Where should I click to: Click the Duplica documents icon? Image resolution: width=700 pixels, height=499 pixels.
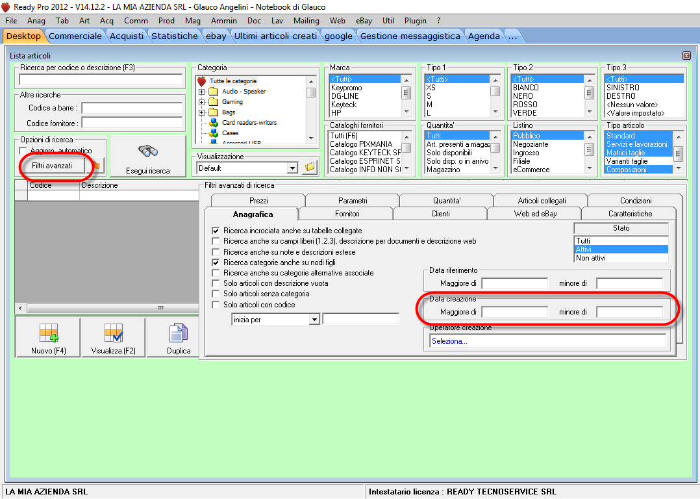point(179,333)
